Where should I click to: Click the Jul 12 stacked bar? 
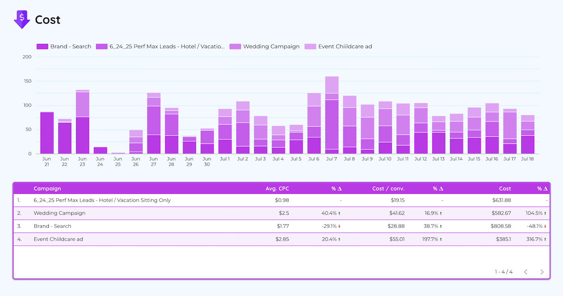(421, 128)
